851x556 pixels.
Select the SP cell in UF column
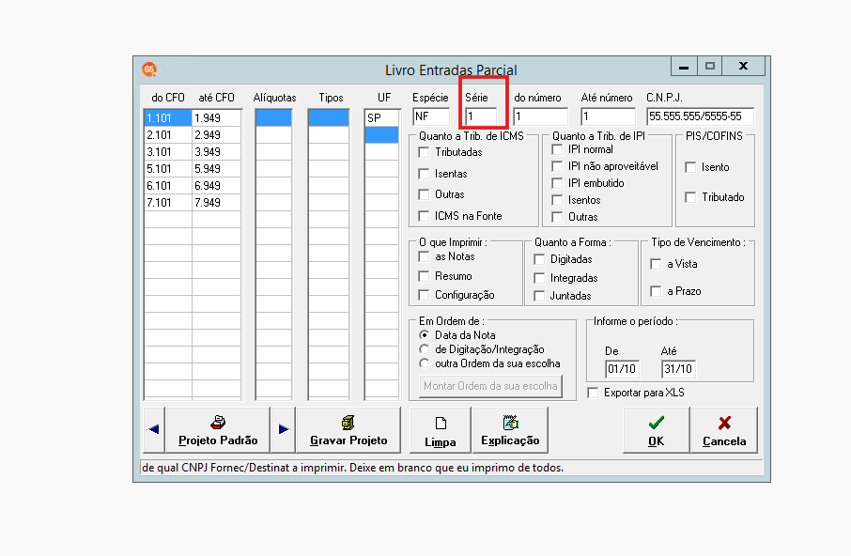tap(382, 117)
